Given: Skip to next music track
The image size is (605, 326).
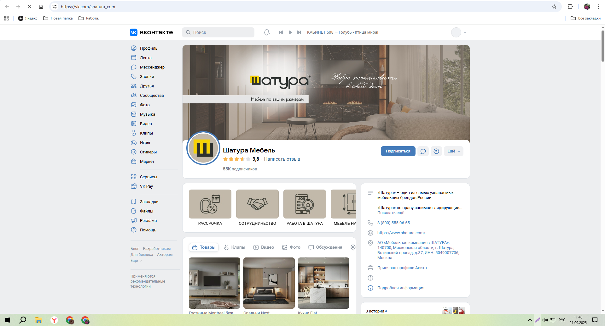Looking at the screenshot, I should tap(299, 32).
